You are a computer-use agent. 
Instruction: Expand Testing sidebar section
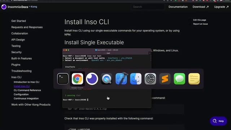[16, 46]
